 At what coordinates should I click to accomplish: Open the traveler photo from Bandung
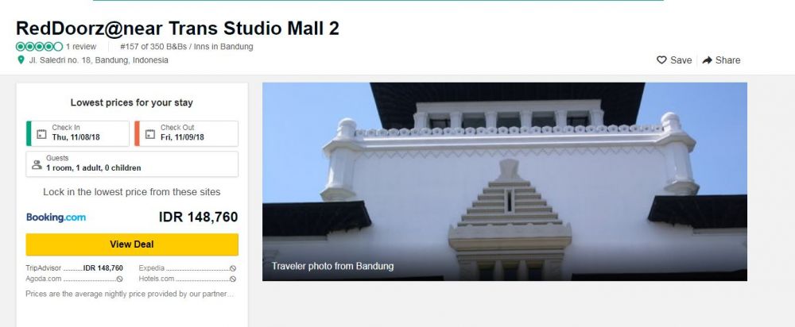505,182
